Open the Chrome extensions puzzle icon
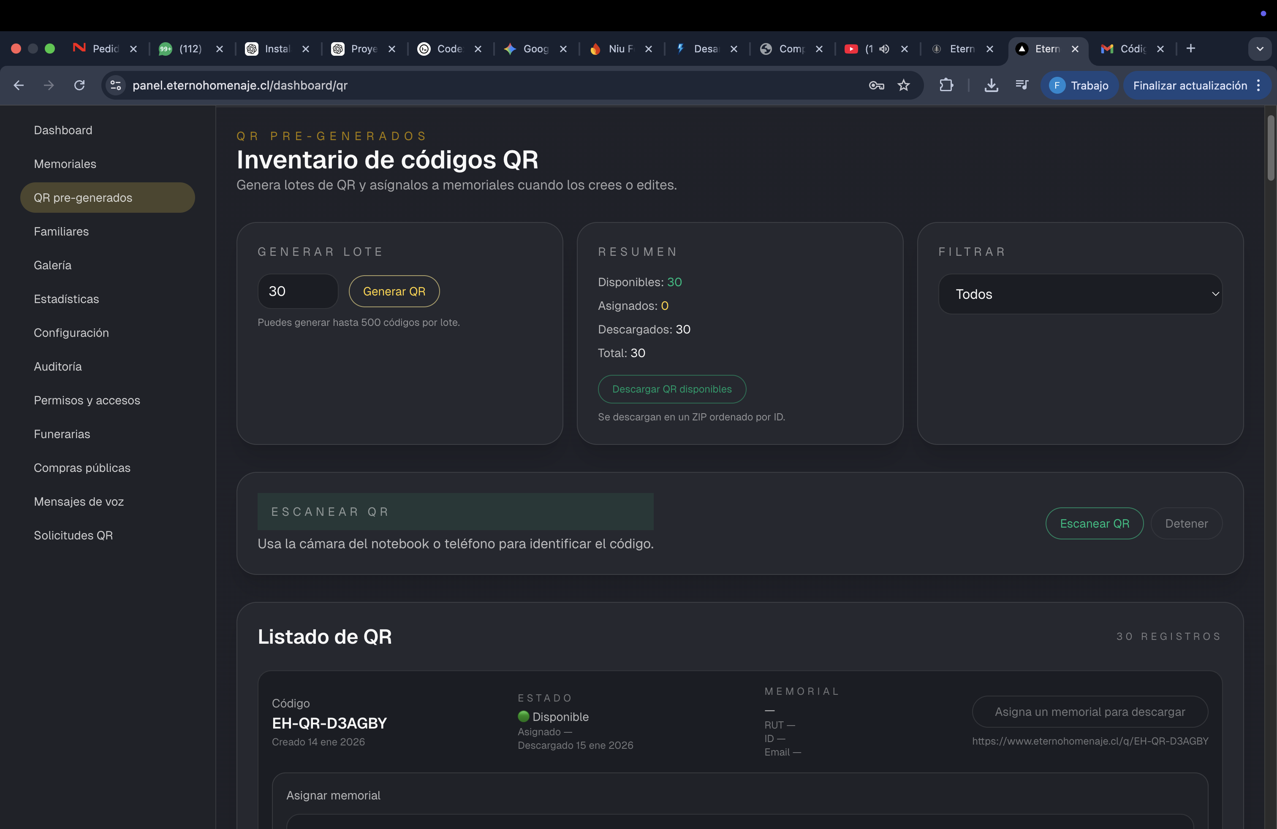The height and width of the screenshot is (829, 1277). (946, 85)
